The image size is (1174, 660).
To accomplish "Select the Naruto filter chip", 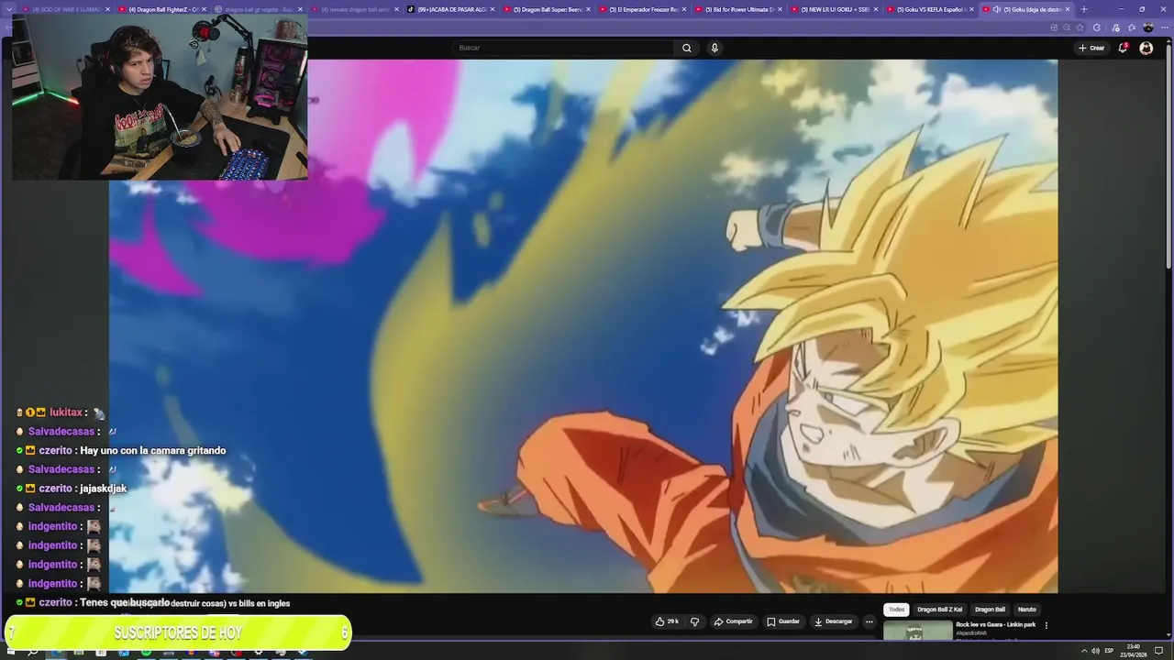I will pos(1026,610).
